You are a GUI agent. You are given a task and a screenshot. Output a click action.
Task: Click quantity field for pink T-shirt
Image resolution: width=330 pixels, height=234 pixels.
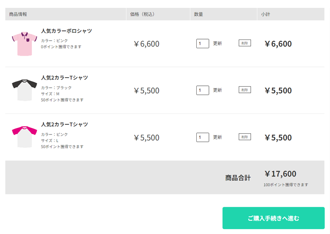[x=202, y=137]
